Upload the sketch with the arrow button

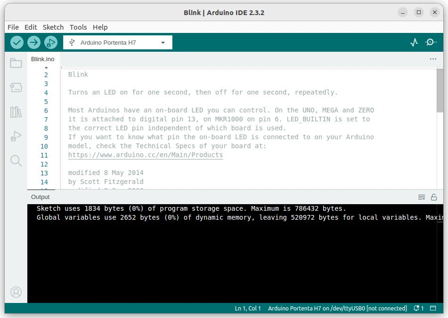coord(34,42)
